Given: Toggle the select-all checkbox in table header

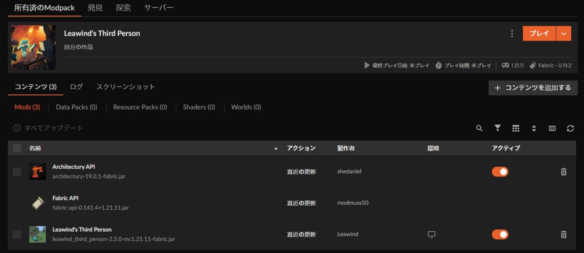Looking at the screenshot, I should click(17, 148).
